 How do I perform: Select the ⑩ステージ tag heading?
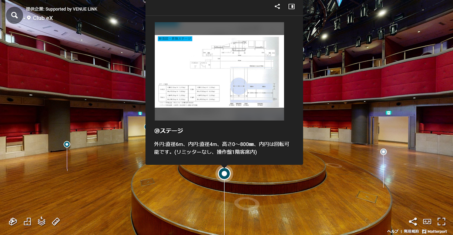point(169,131)
